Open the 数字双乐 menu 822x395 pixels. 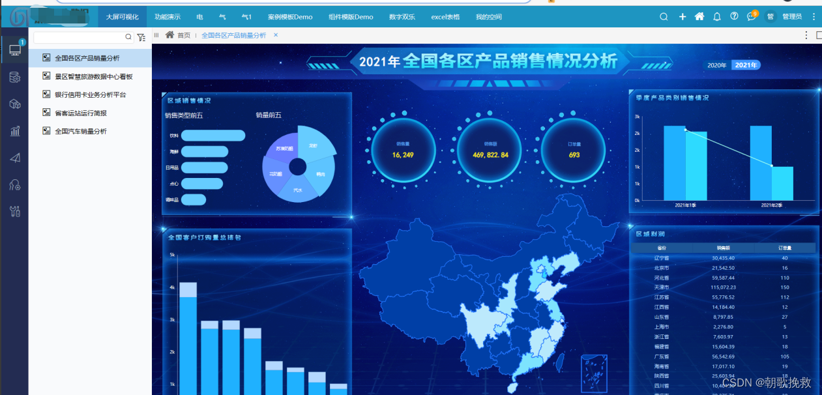pyautogui.click(x=402, y=17)
